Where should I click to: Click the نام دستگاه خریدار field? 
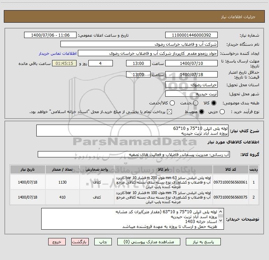tap(139, 44)
